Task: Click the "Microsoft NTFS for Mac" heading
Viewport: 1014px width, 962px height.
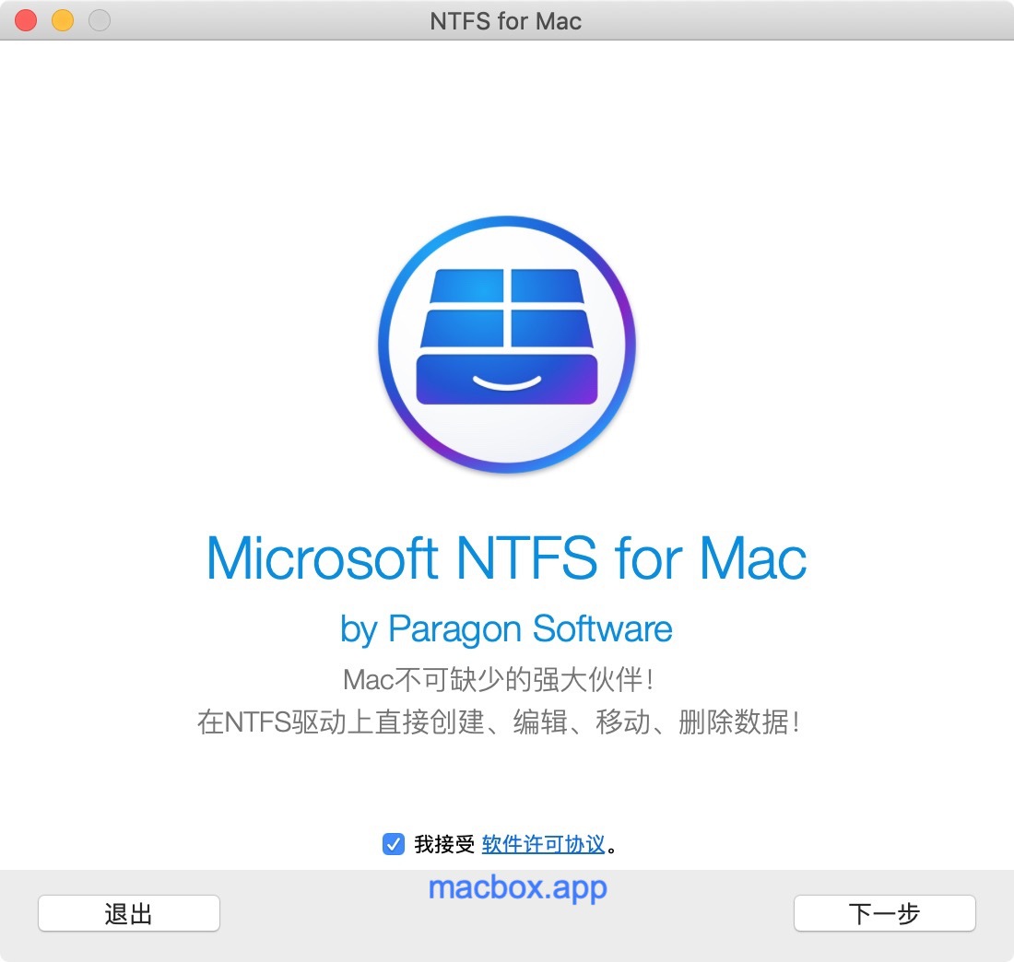Action: click(x=506, y=557)
